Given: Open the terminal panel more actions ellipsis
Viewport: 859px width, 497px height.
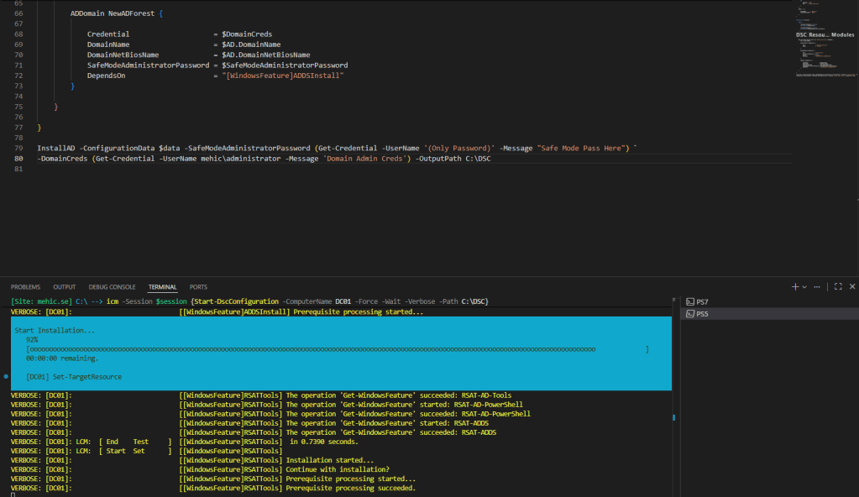Looking at the screenshot, I should point(819,286).
